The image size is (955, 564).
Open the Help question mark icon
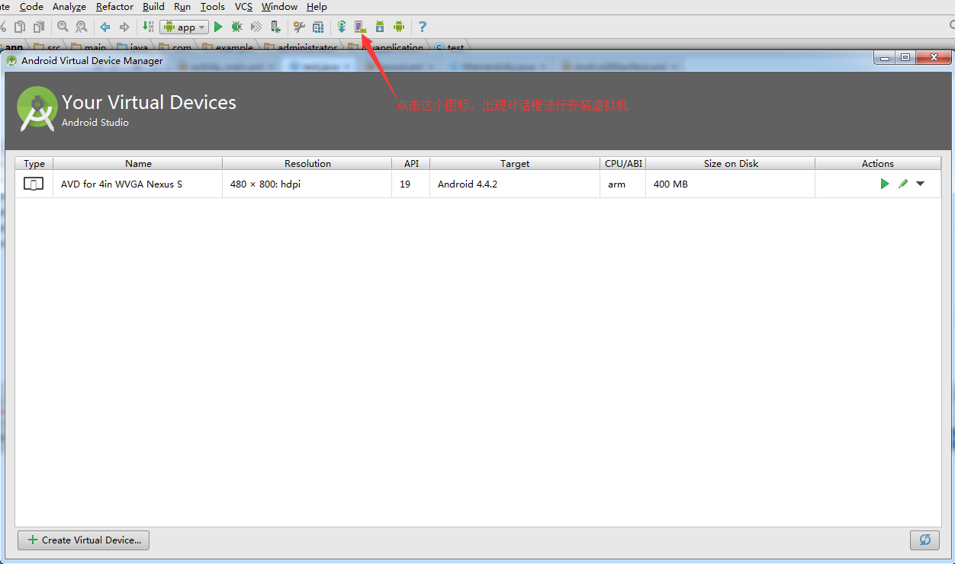pos(423,27)
